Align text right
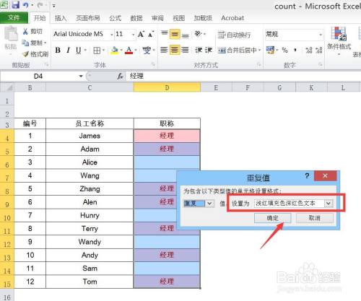Viewport: 361px width, 301px height. coord(186,50)
